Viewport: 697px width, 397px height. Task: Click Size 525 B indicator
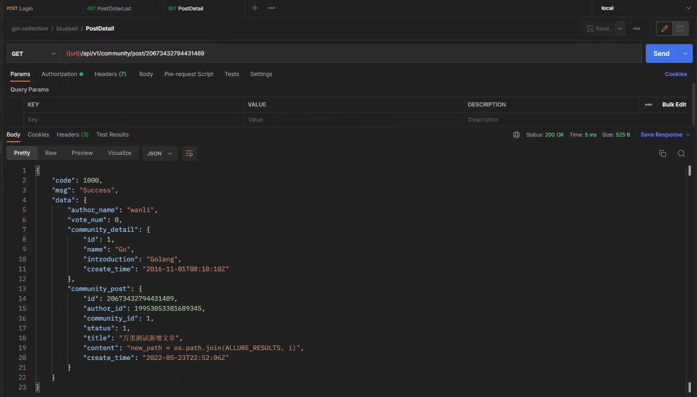[x=616, y=135]
